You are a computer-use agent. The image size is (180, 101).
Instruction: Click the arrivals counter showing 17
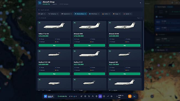tap(75, 96)
